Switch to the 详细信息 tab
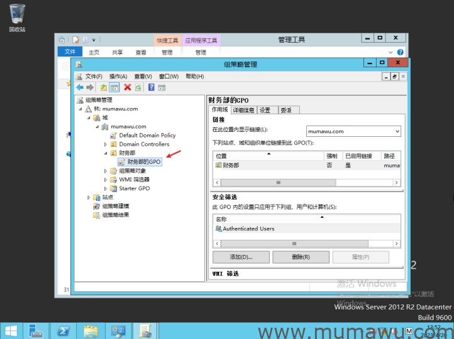Viewport: 454px width, 339px height. (x=243, y=110)
